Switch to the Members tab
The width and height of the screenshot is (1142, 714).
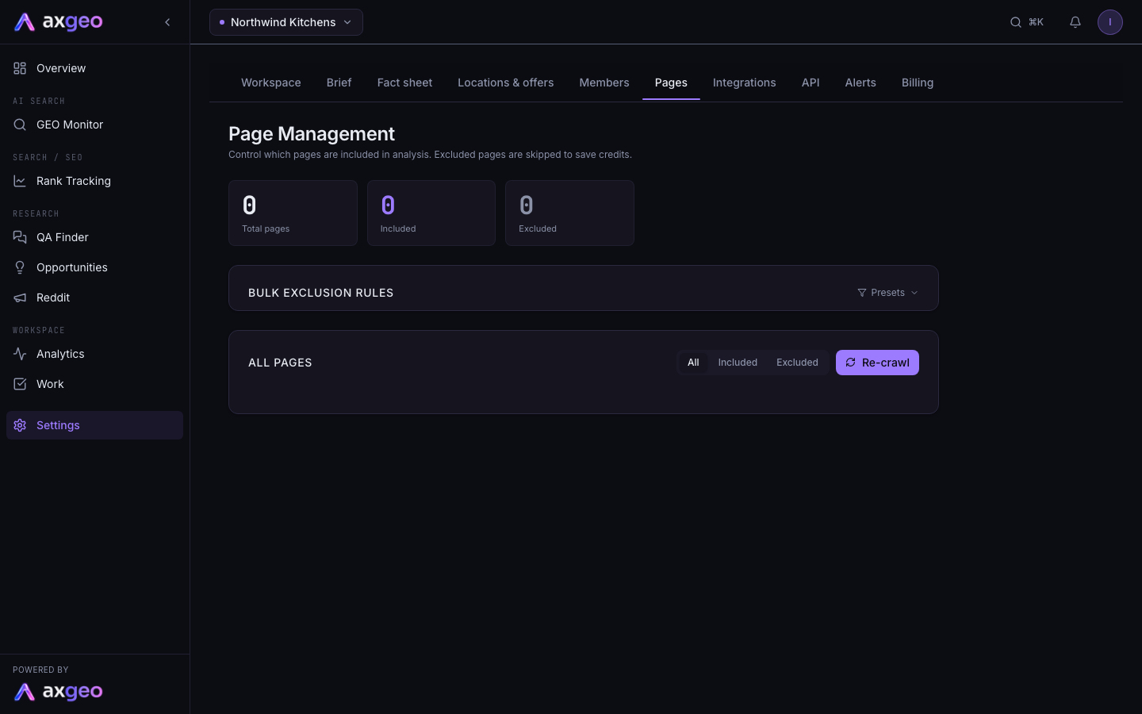[x=604, y=83]
